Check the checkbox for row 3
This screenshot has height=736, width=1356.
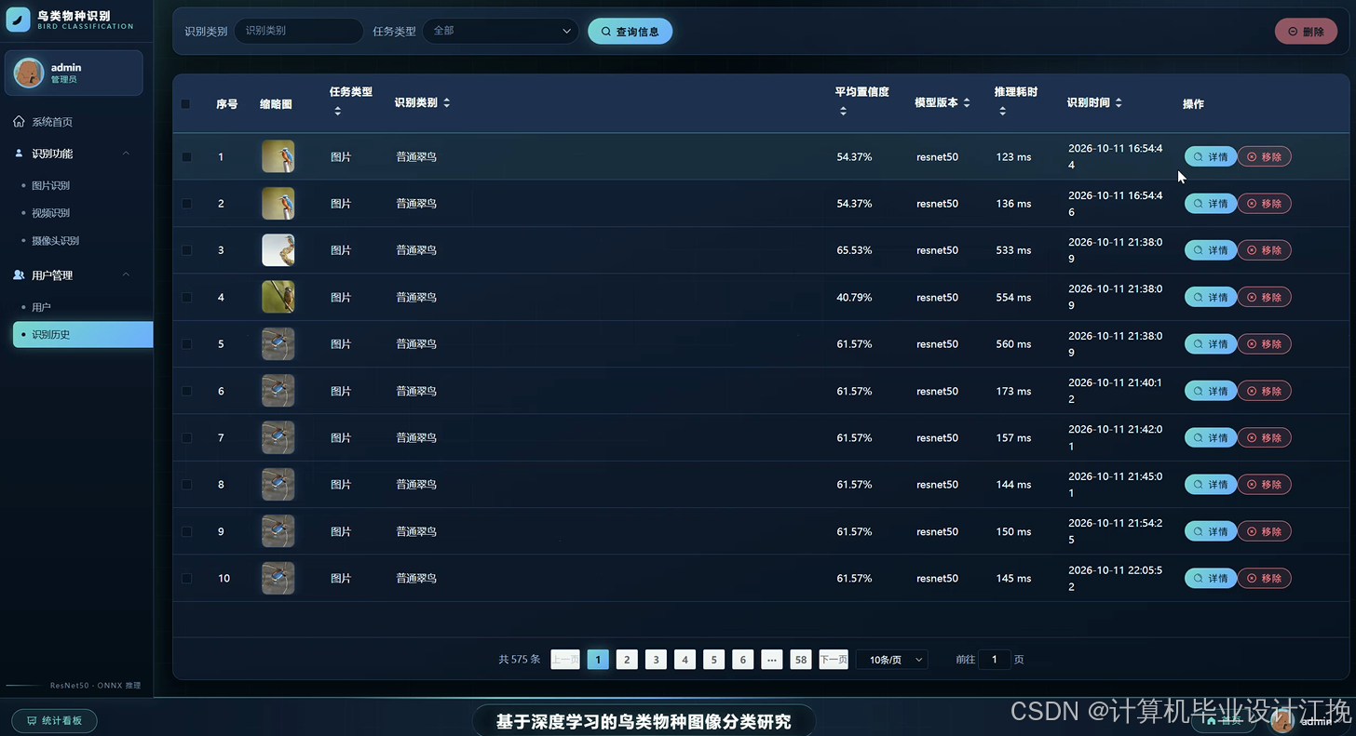[x=186, y=250]
